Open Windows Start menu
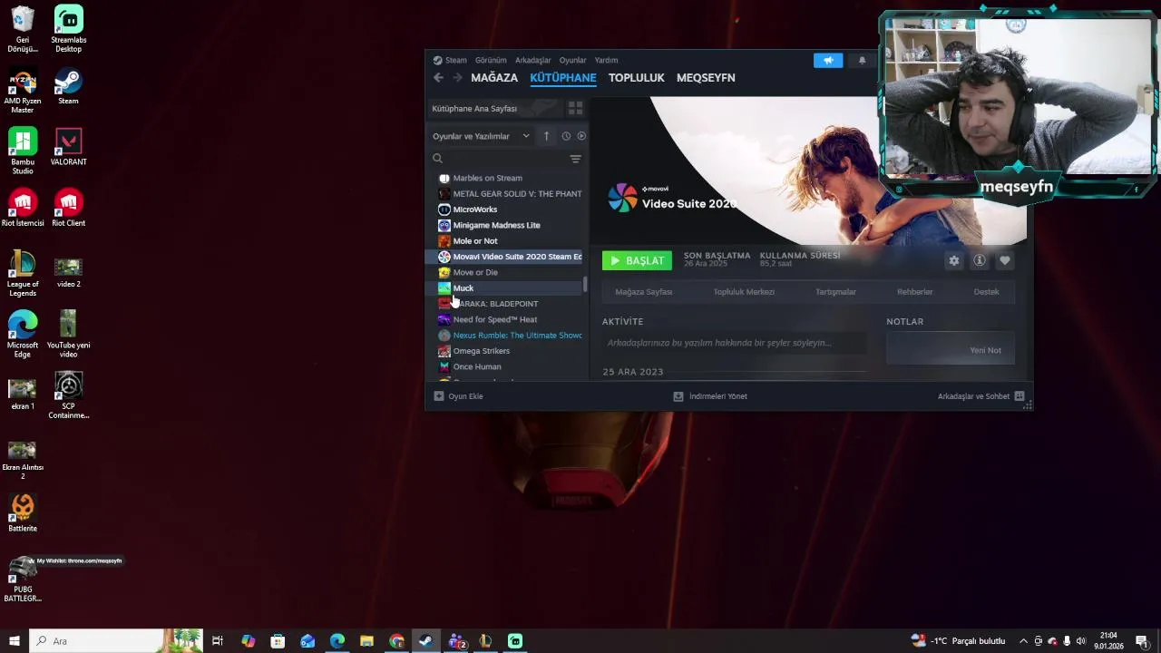This screenshot has height=653, width=1161. click(14, 641)
